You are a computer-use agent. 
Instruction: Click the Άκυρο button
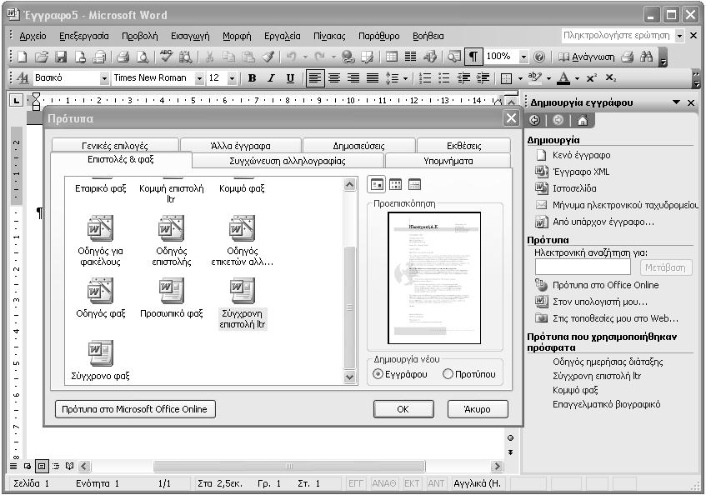(x=478, y=409)
